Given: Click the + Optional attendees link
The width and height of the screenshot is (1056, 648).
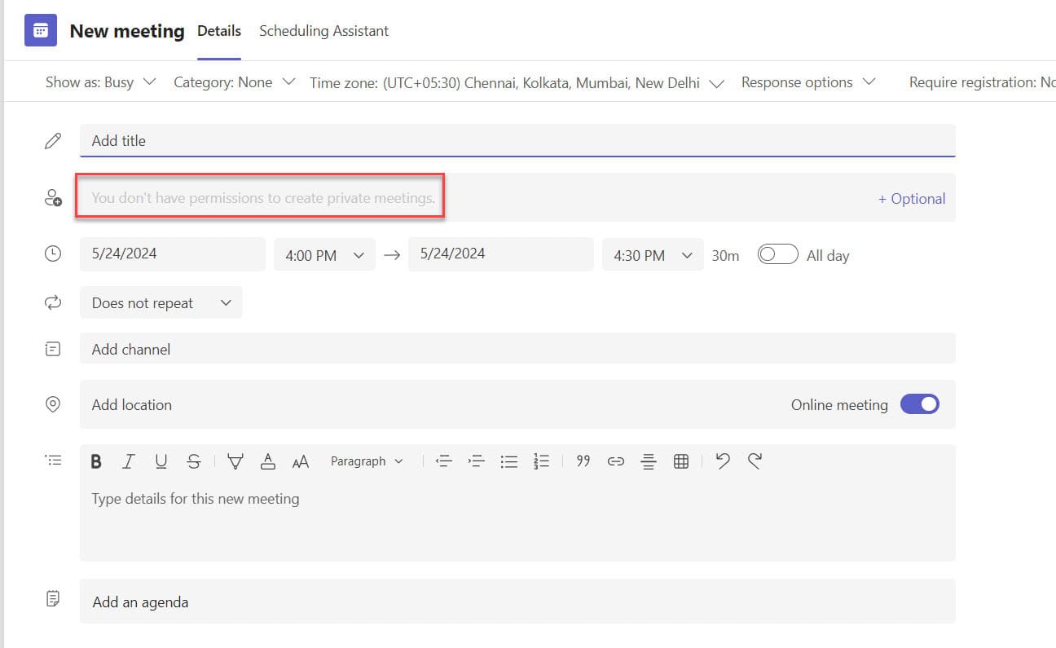Looking at the screenshot, I should 911,198.
